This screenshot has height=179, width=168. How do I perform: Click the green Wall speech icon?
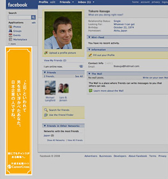(90, 91)
